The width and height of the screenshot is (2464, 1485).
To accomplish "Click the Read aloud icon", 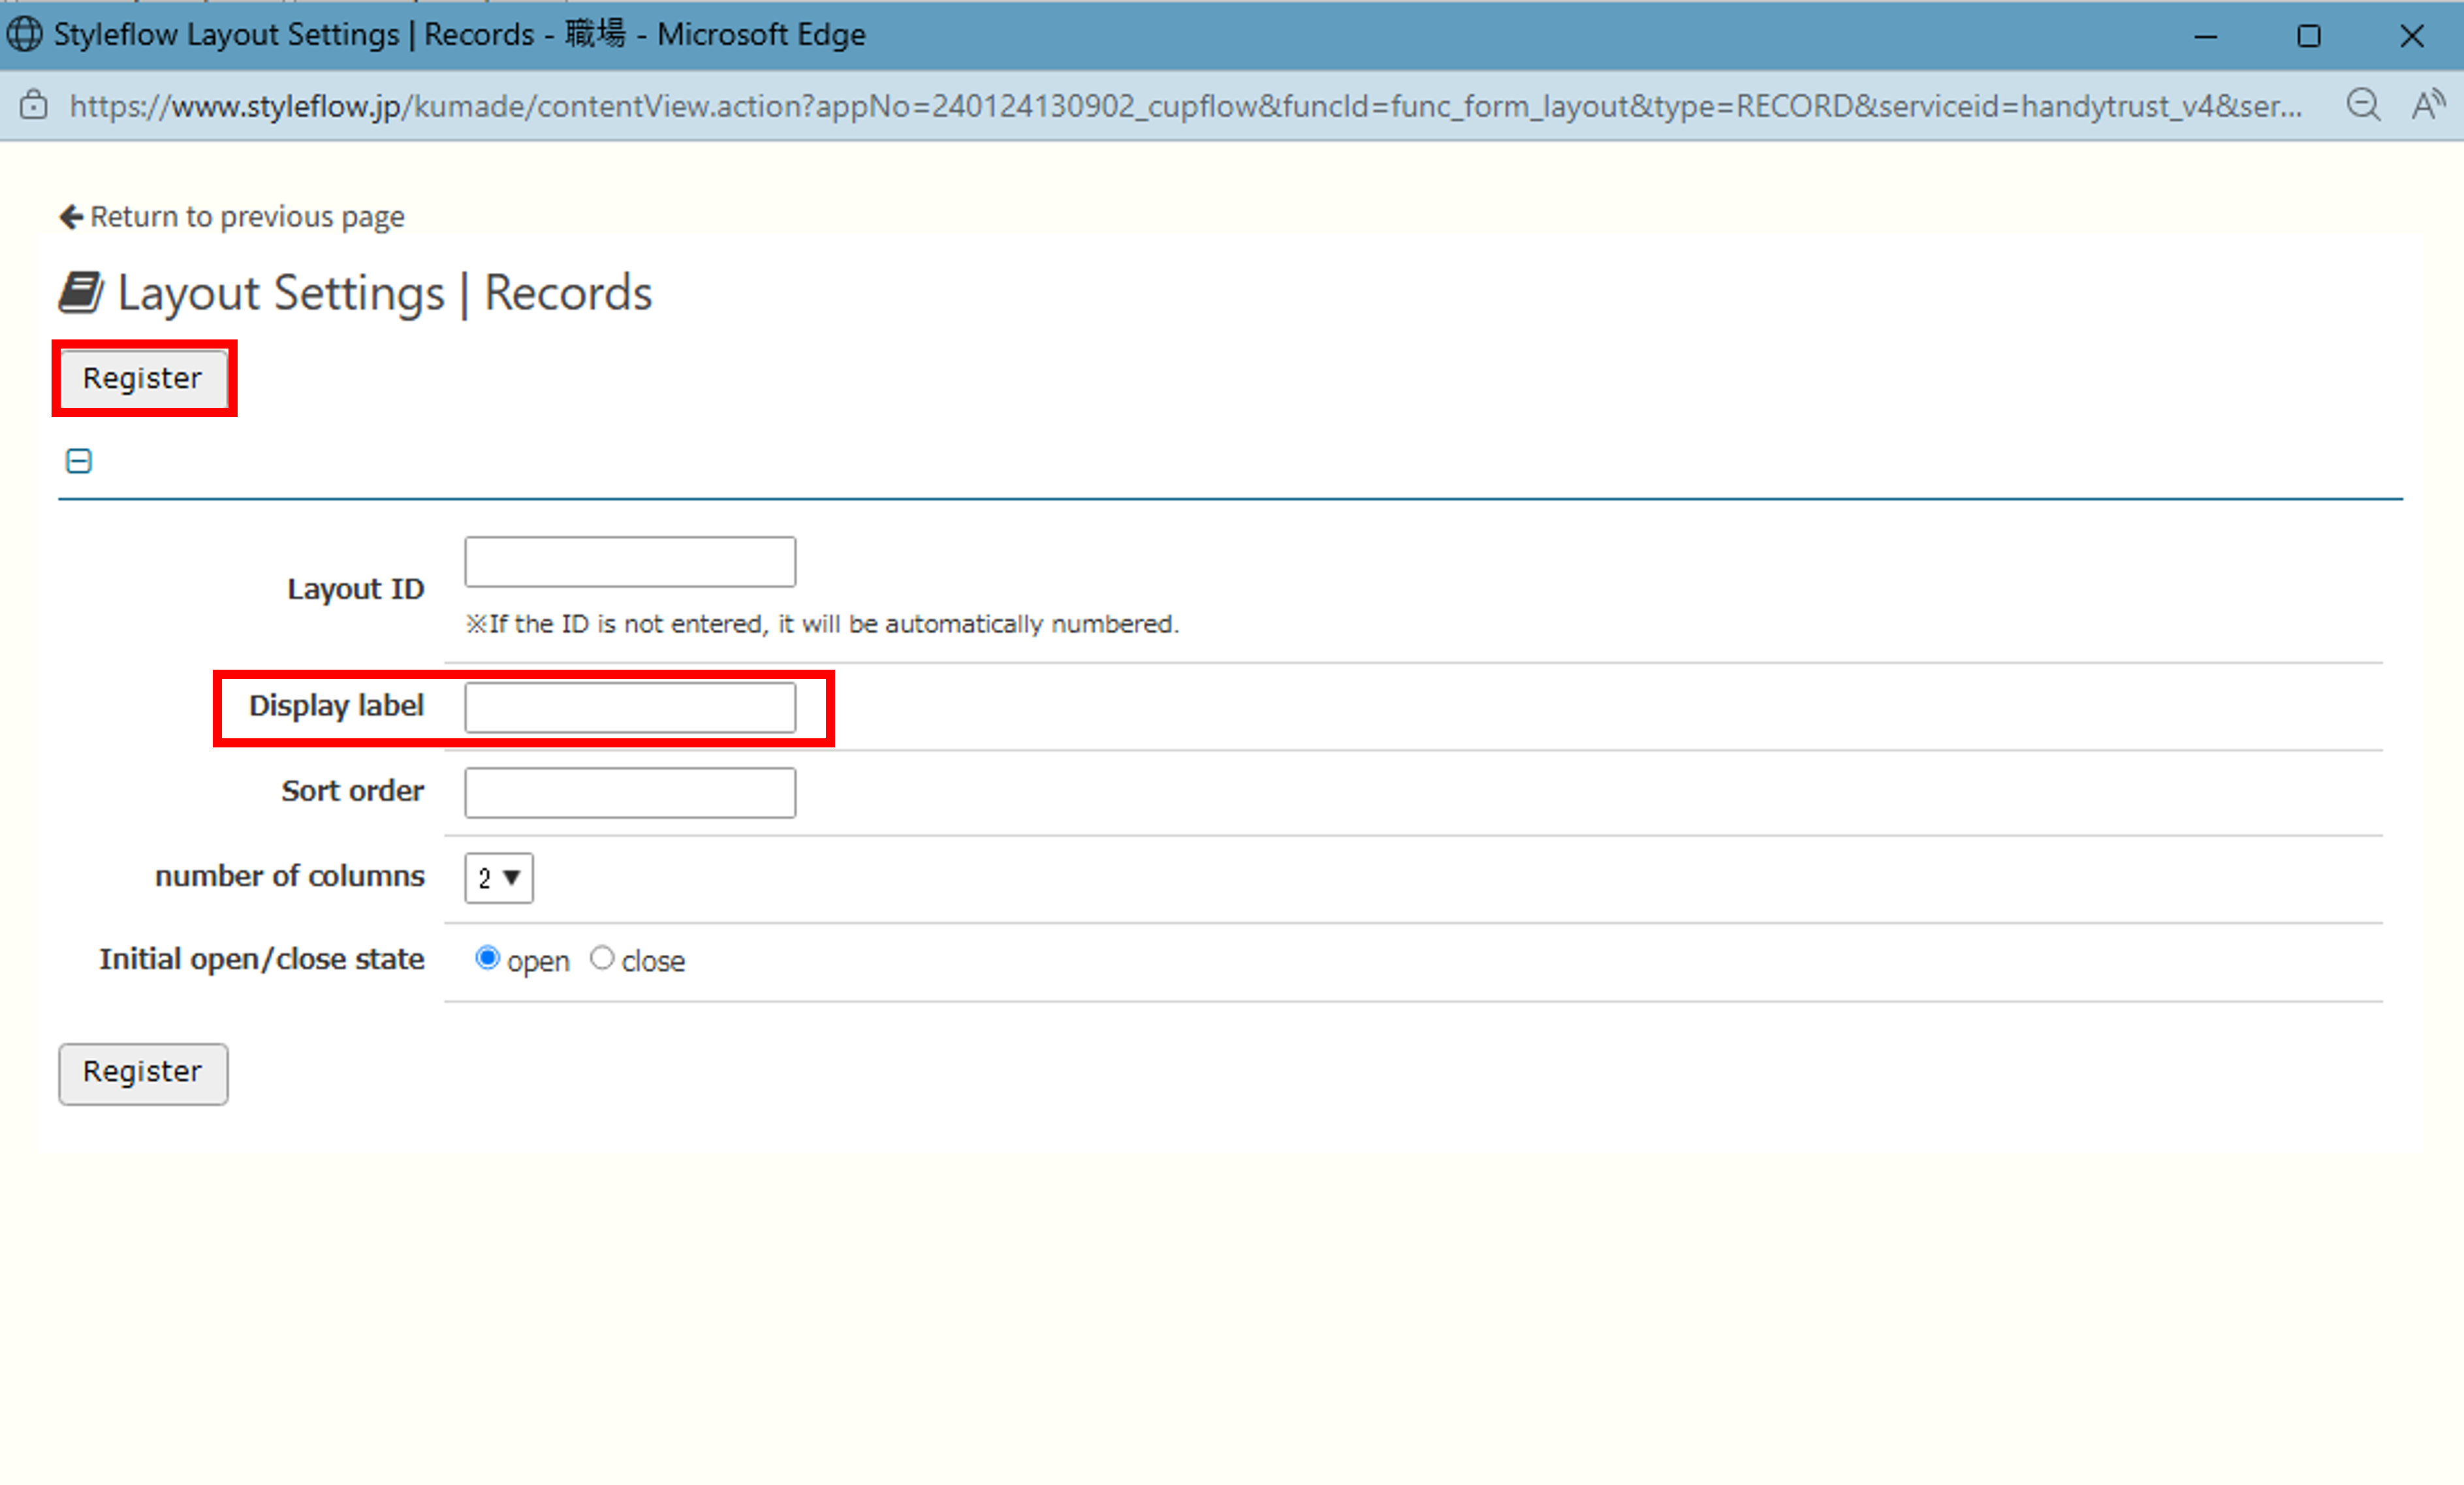I will 2428,105.
